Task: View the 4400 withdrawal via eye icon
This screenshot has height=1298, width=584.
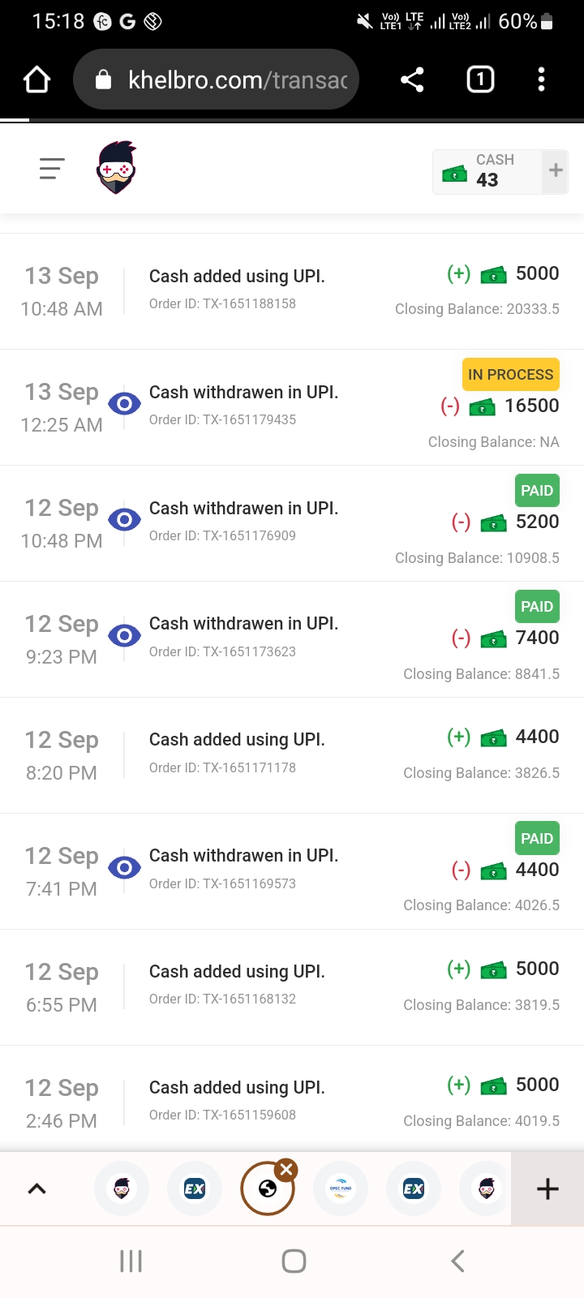Action: point(124,867)
